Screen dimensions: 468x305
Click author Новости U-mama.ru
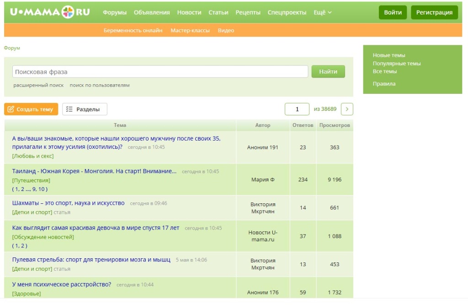tap(263, 236)
